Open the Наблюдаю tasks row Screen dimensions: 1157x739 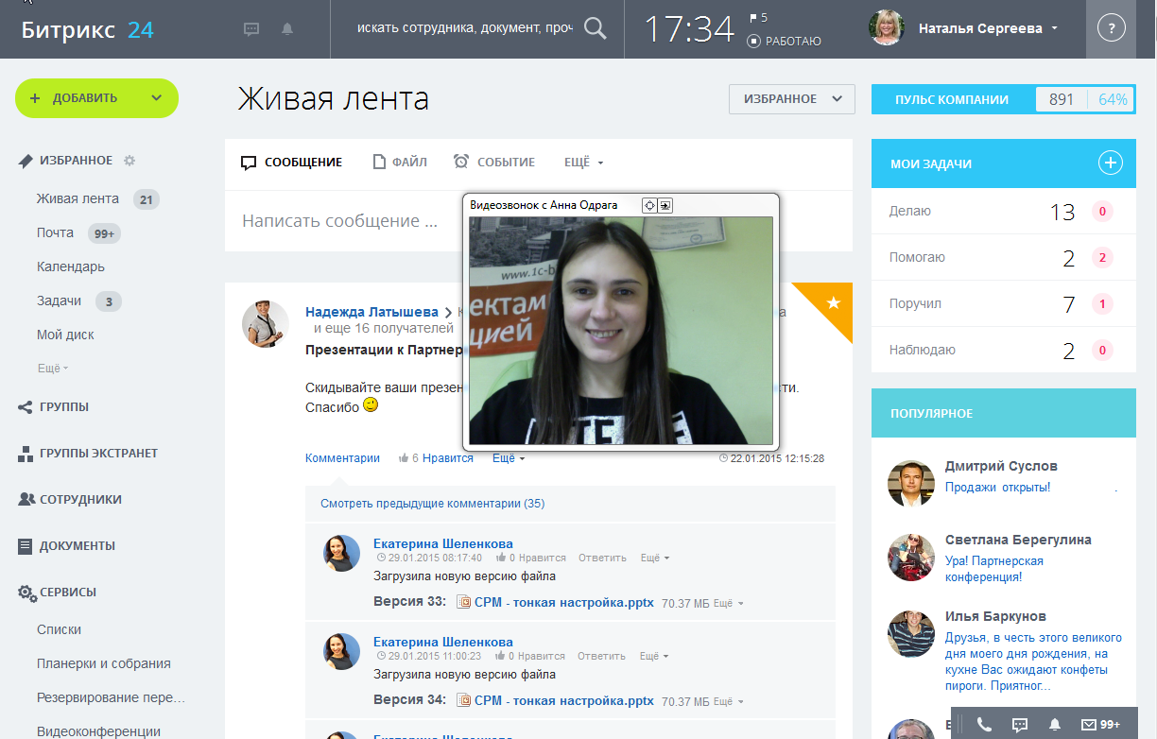1003,351
